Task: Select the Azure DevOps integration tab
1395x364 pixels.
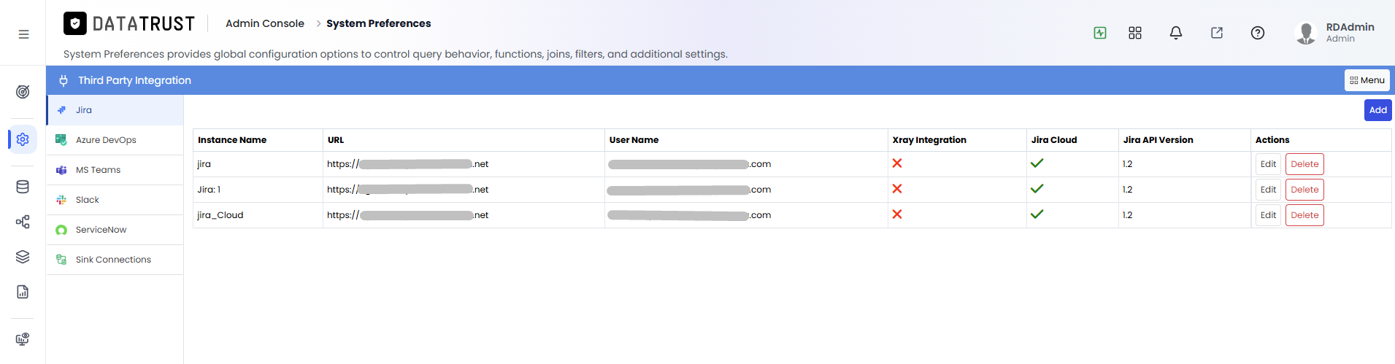Action: point(115,140)
